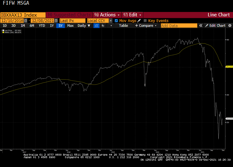Image resolution: width=233 pixels, height=167 pixels.
Task: Toggle the Mov Avgs checkbox
Action: coord(116,21)
